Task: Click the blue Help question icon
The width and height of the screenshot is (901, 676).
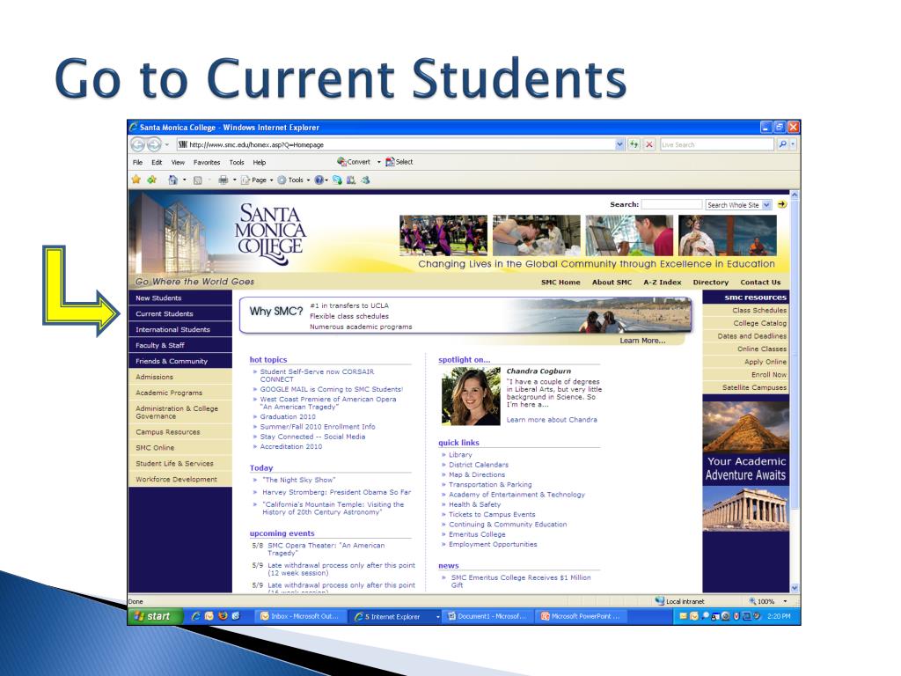Action: [319, 180]
